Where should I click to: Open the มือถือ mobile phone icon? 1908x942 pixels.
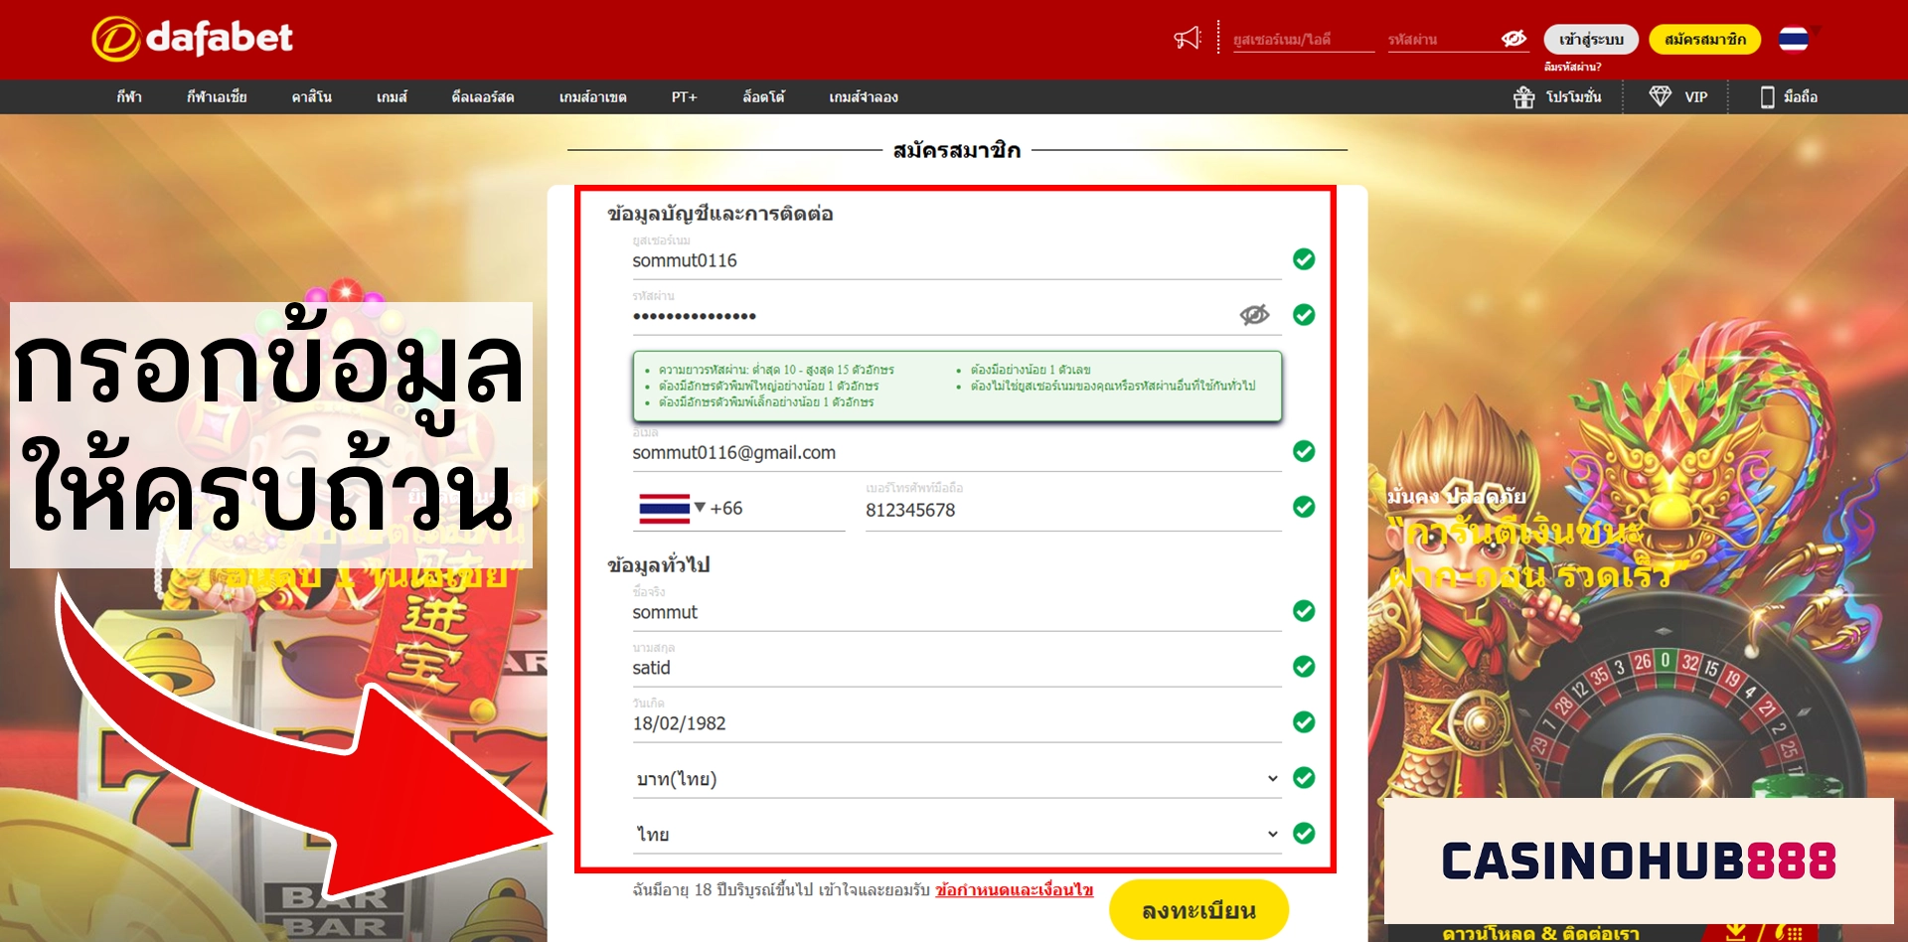[1767, 96]
